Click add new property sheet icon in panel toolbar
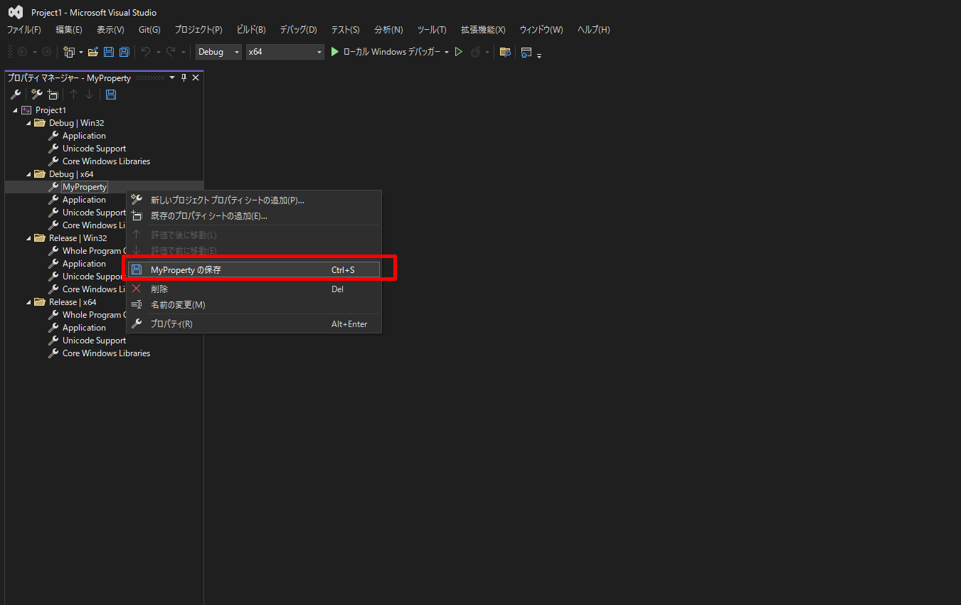Screen dimensions: 961x605 (x=37, y=95)
